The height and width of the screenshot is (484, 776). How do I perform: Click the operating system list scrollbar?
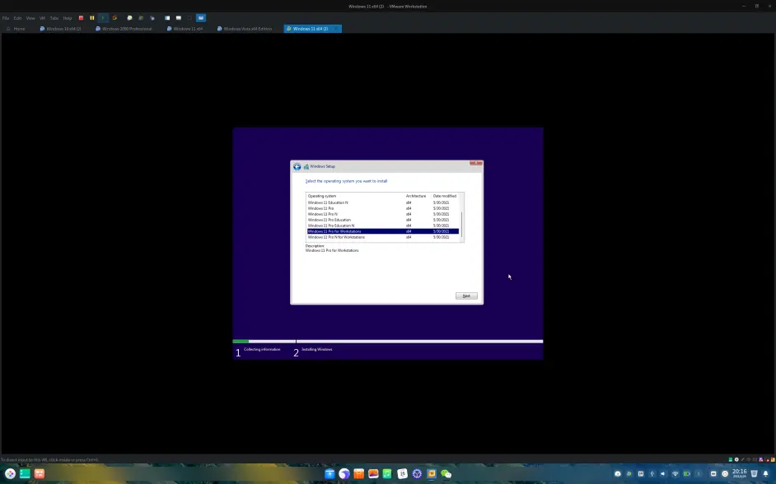coord(462,225)
